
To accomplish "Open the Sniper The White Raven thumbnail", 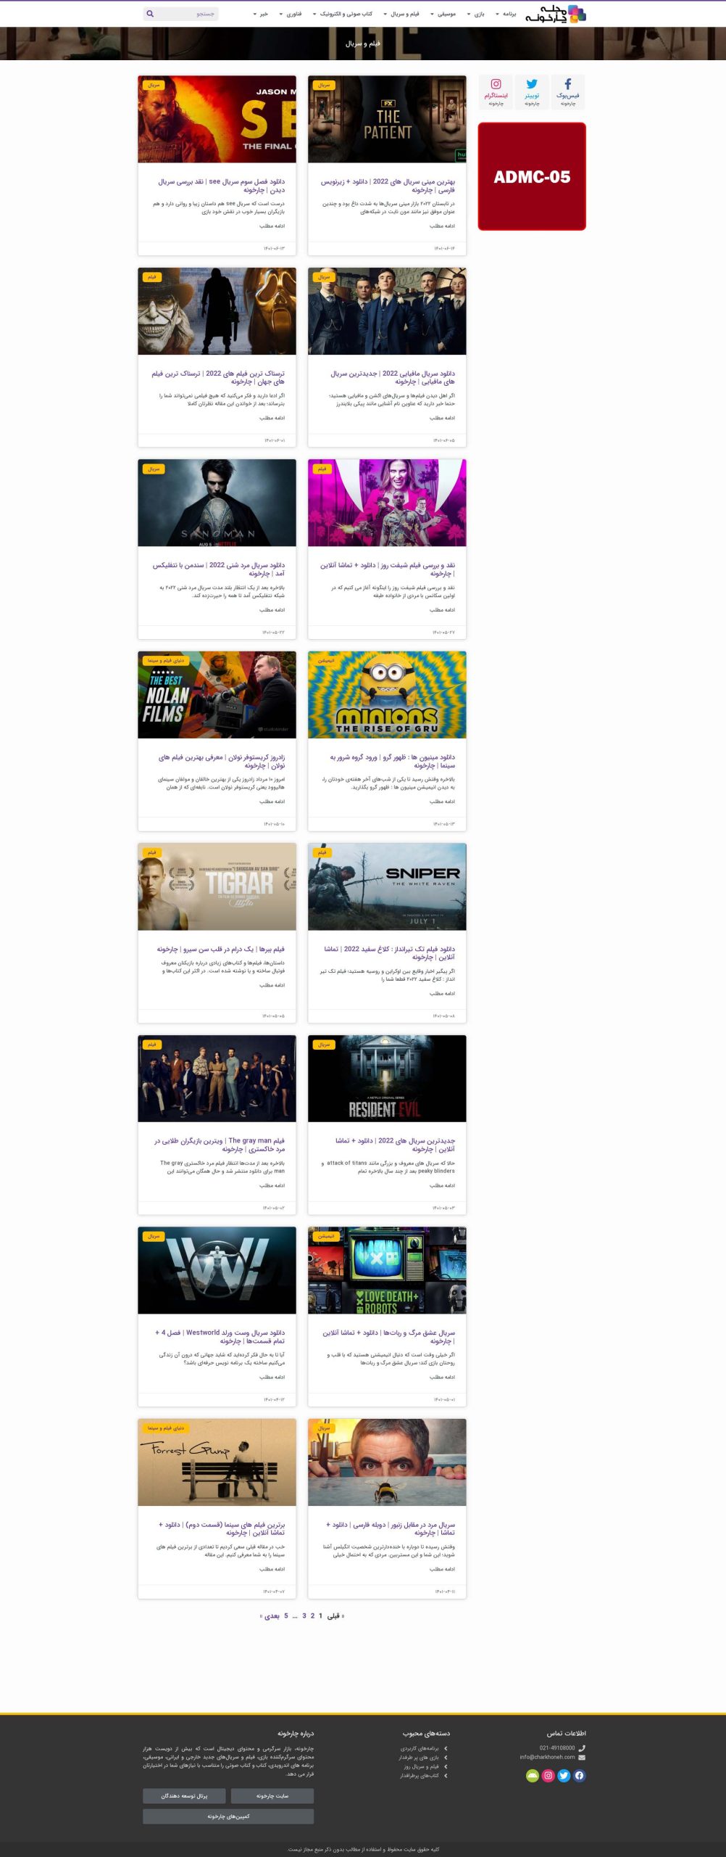I will [387, 886].
